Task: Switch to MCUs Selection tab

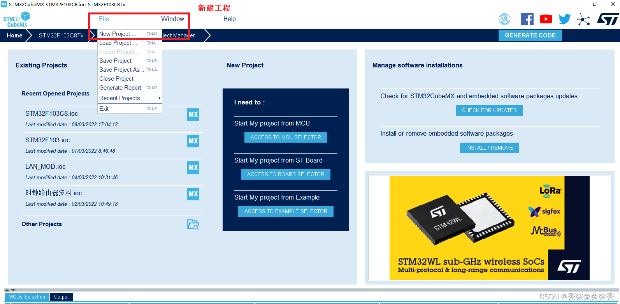Action: (x=27, y=297)
